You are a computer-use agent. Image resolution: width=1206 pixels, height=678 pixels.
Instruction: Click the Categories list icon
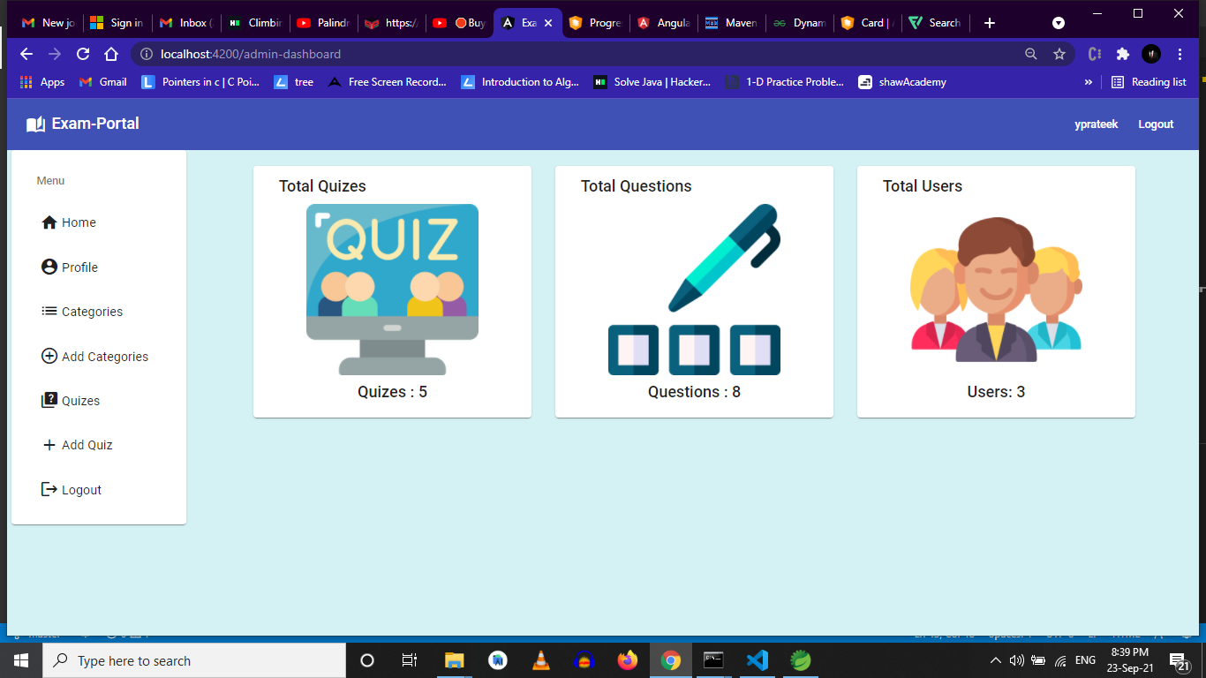coord(49,311)
